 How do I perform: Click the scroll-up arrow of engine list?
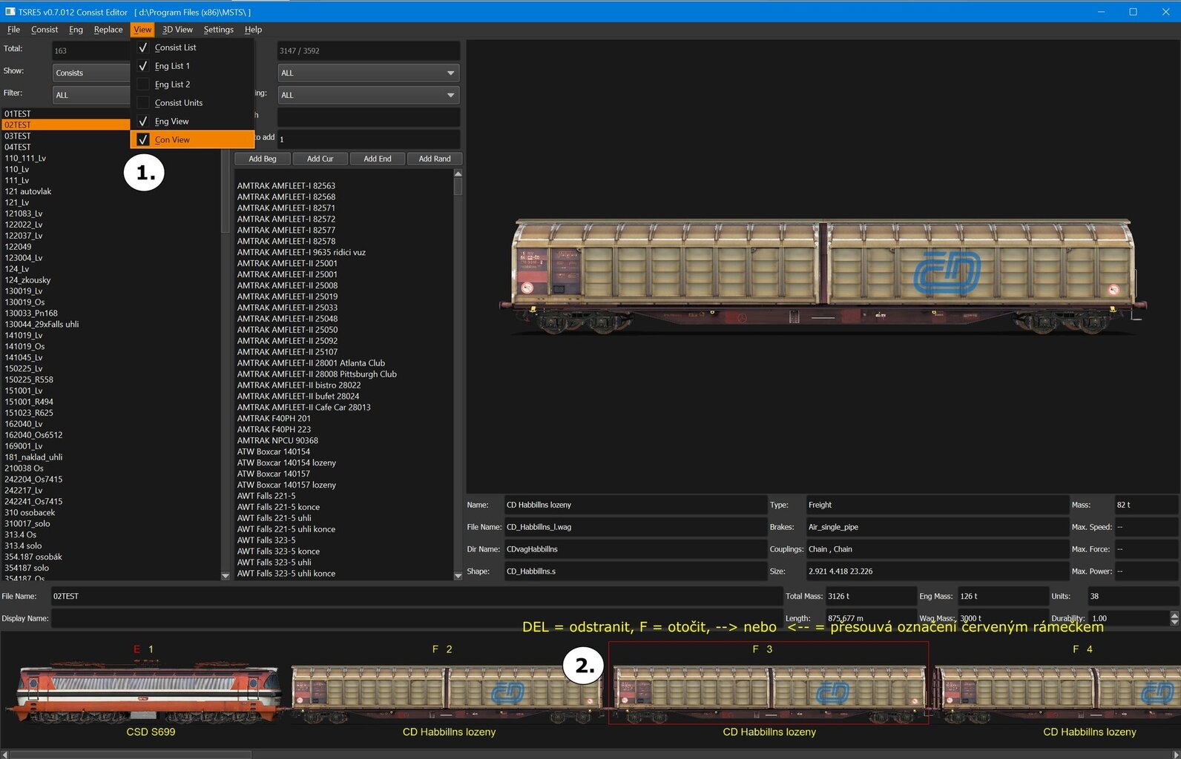click(458, 173)
